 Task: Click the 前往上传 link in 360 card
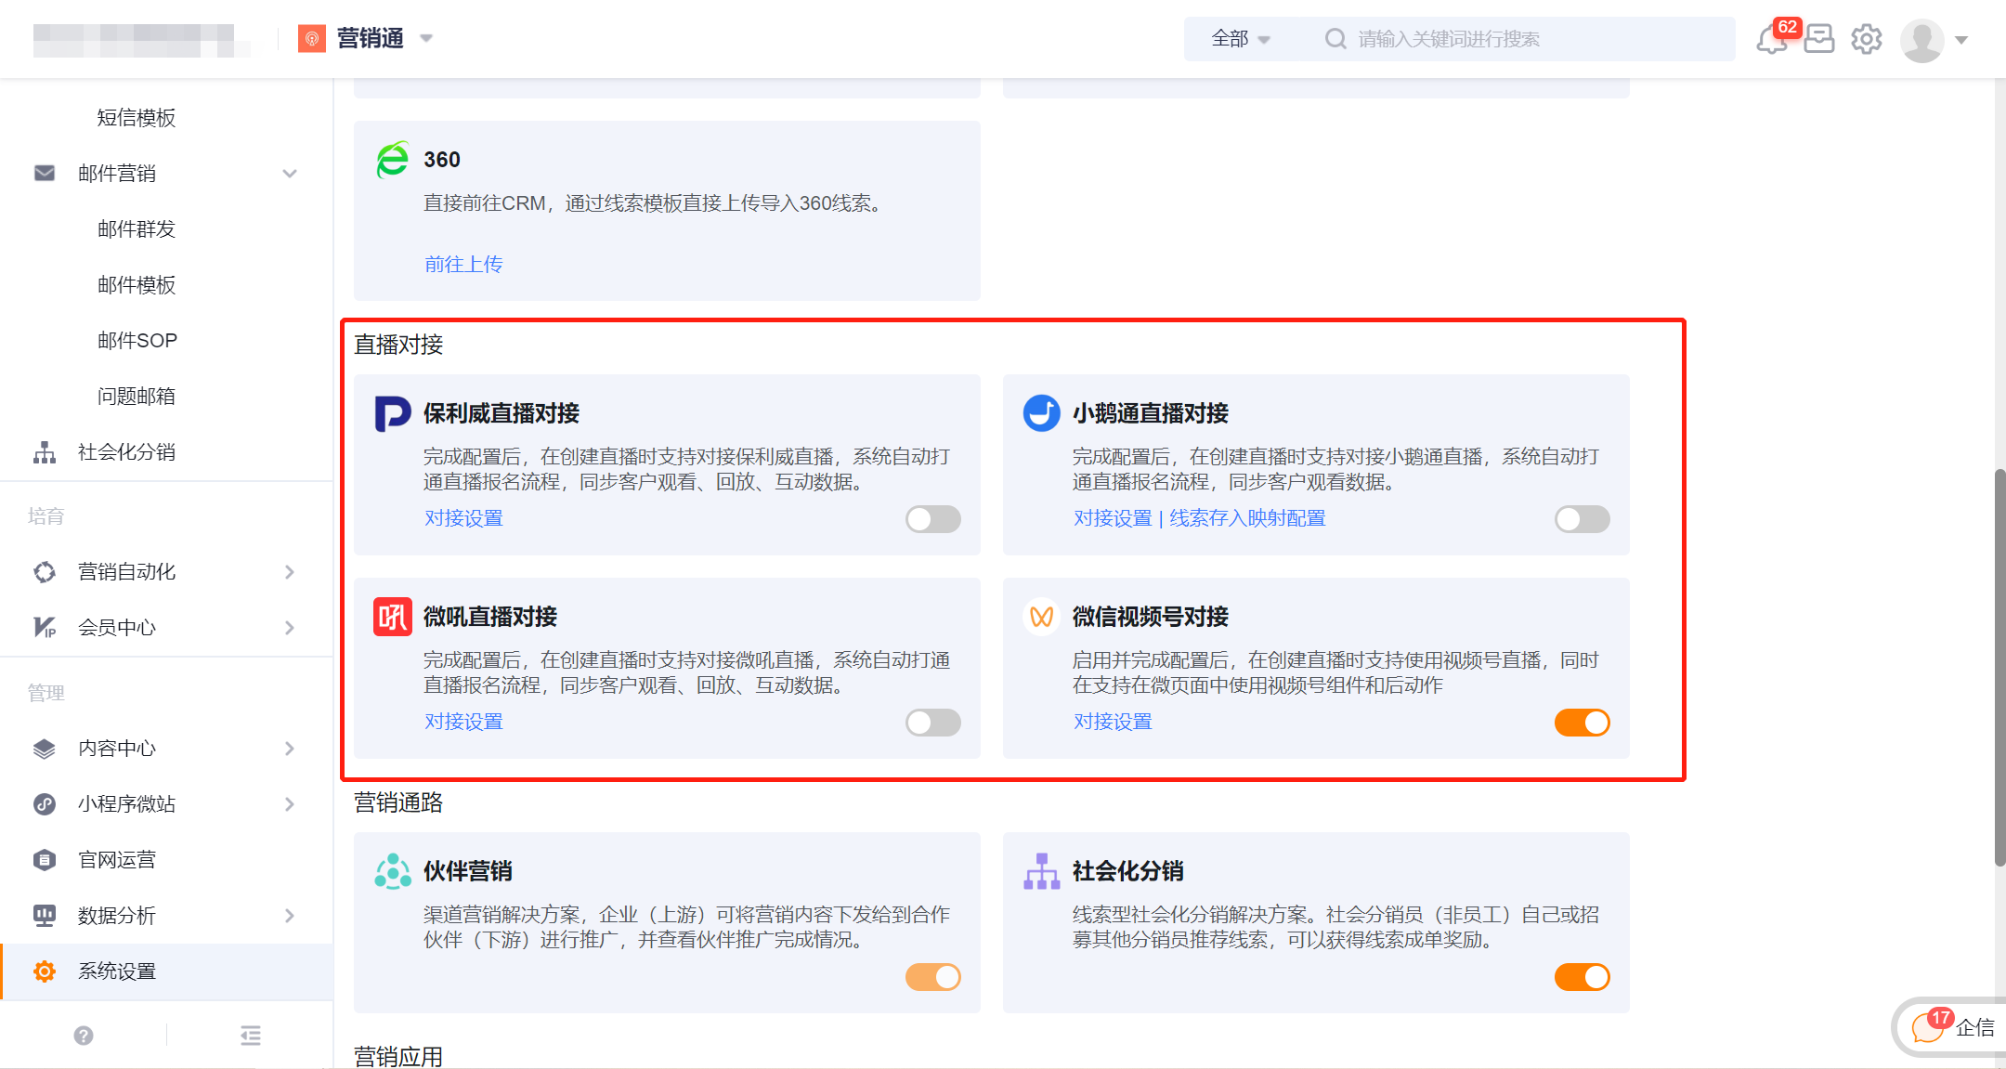(463, 265)
